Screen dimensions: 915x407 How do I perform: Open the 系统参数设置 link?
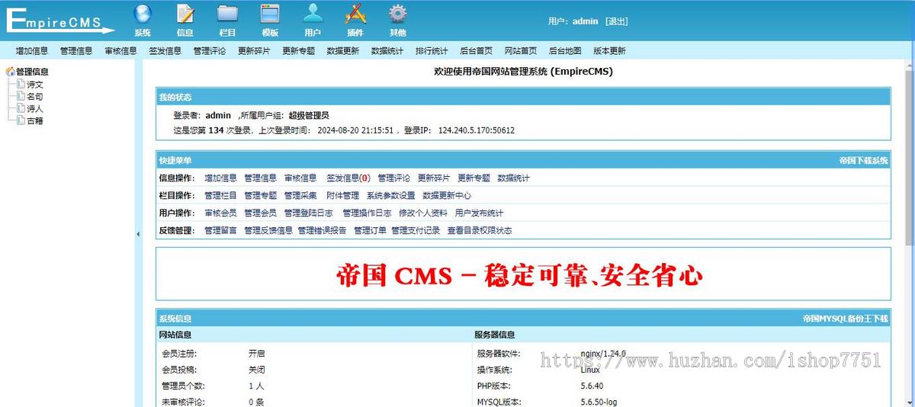click(x=390, y=196)
